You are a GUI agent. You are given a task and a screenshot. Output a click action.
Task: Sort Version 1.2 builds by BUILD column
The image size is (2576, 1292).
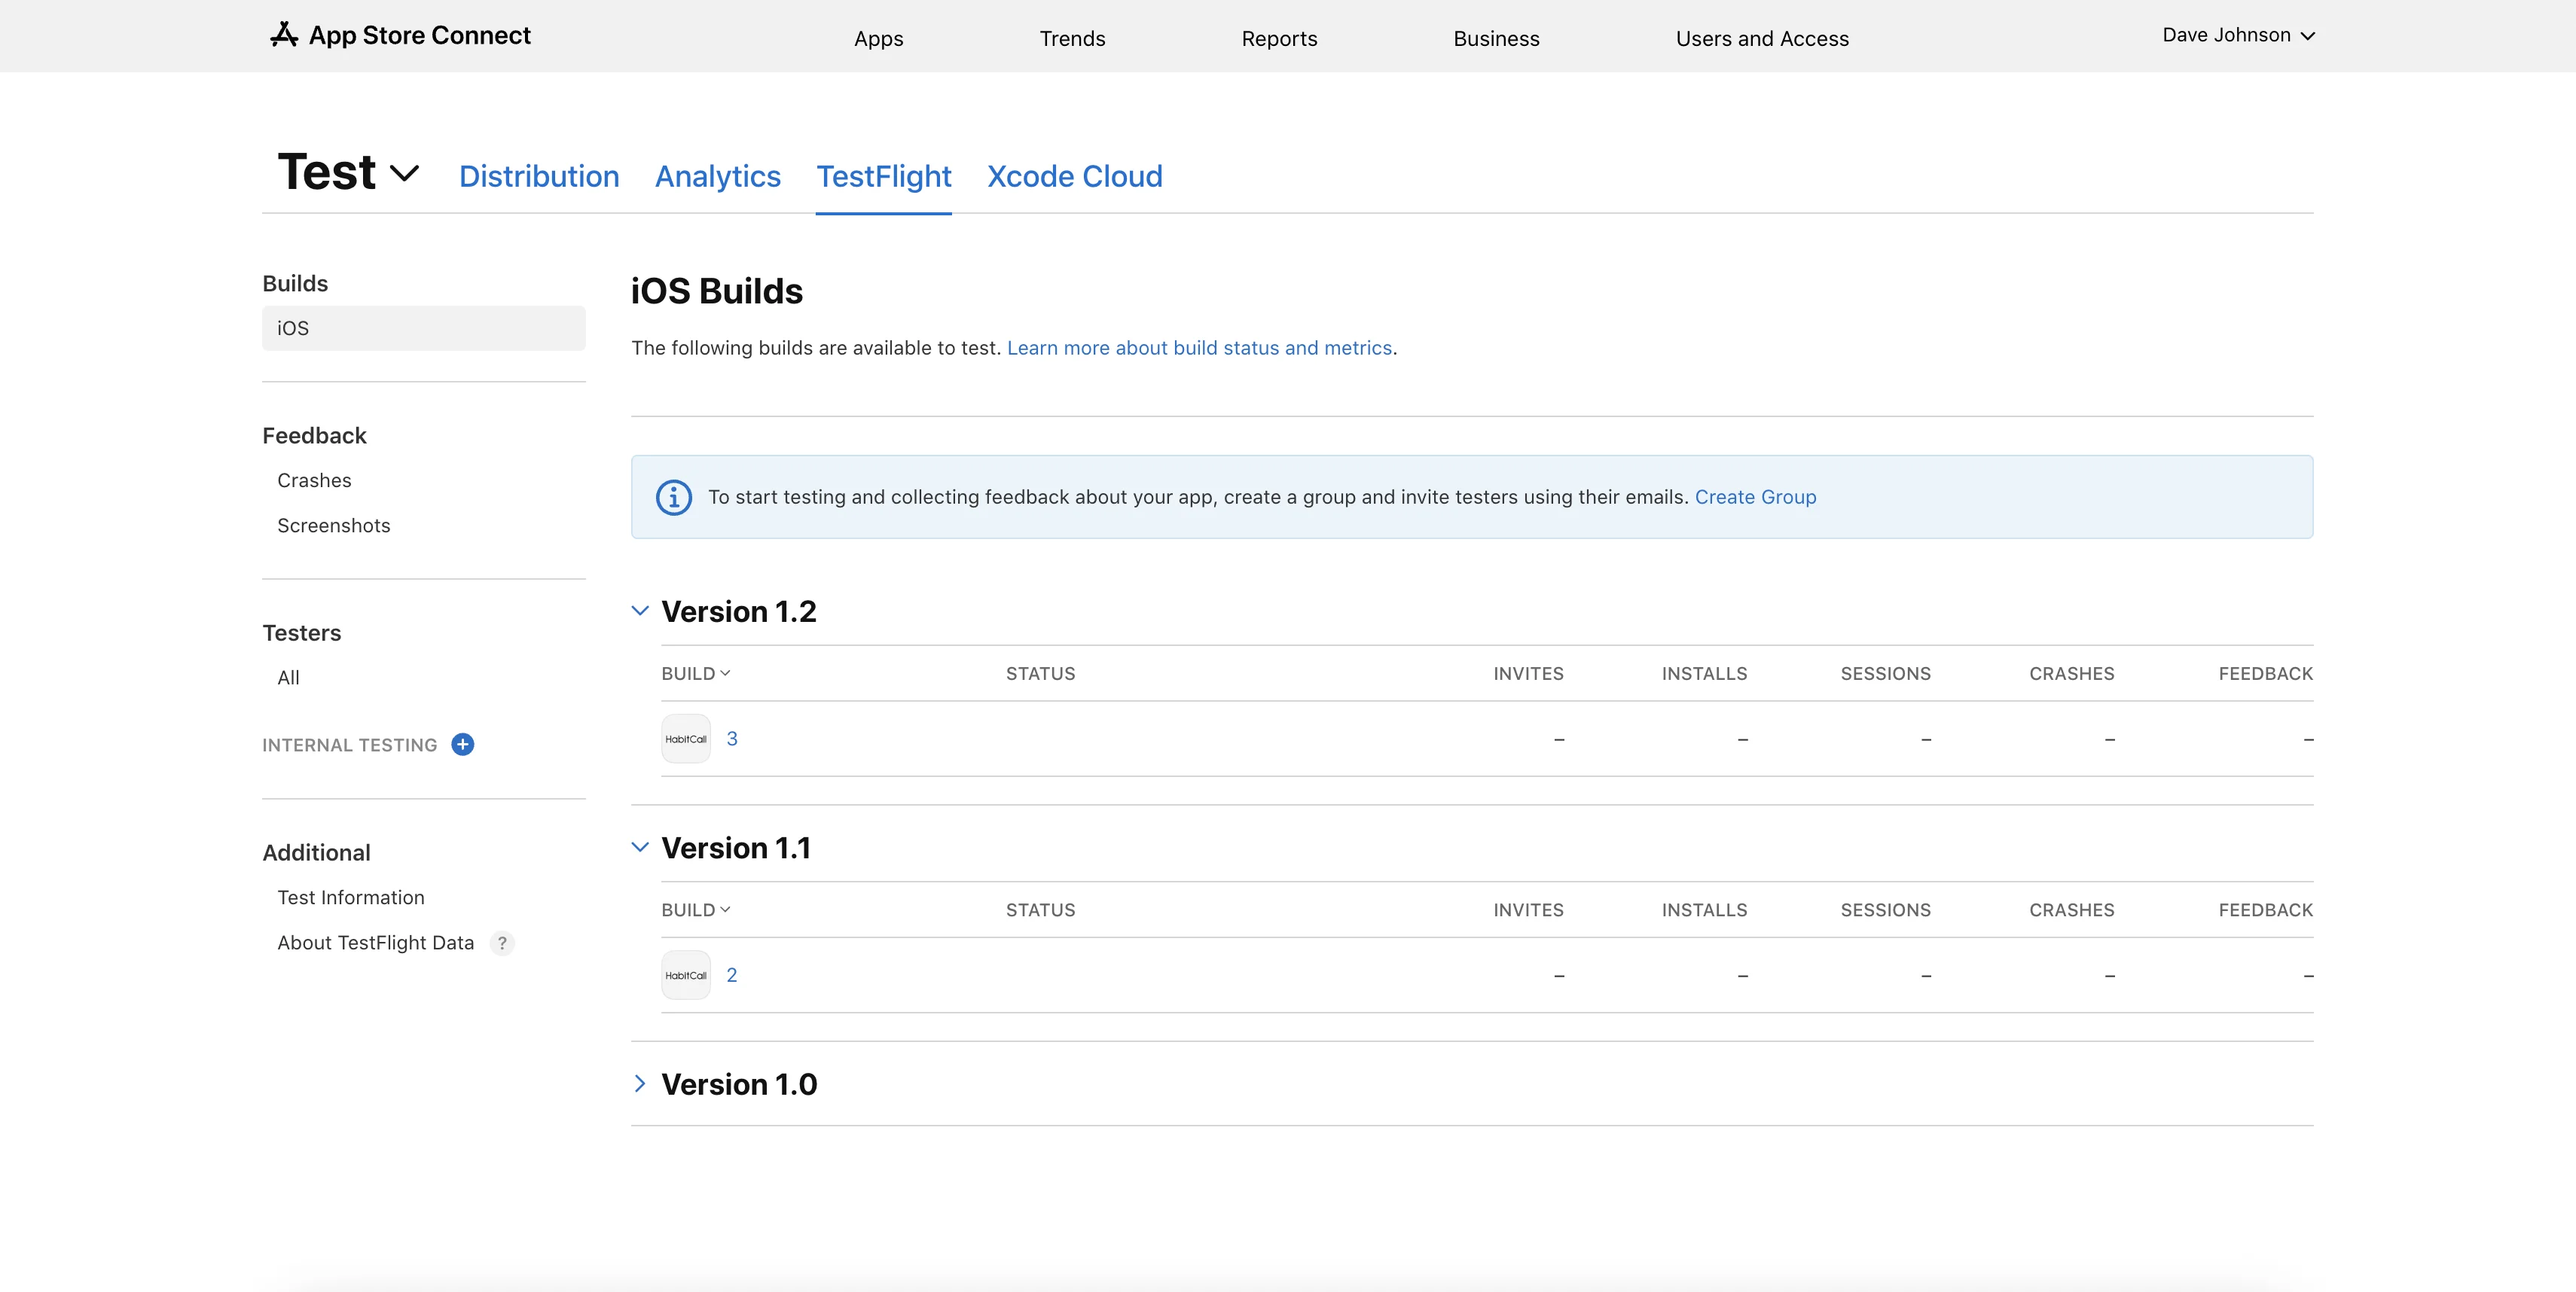696,673
